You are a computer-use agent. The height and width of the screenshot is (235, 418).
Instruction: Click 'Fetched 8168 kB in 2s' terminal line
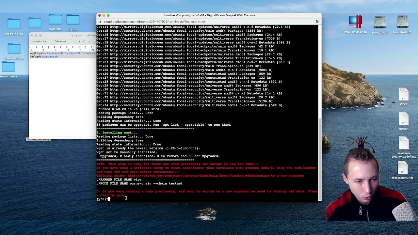tap(129, 109)
